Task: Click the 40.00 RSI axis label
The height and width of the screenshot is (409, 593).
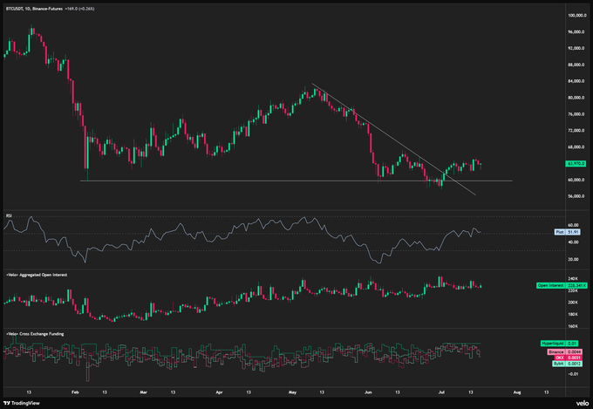Action: click(x=573, y=242)
